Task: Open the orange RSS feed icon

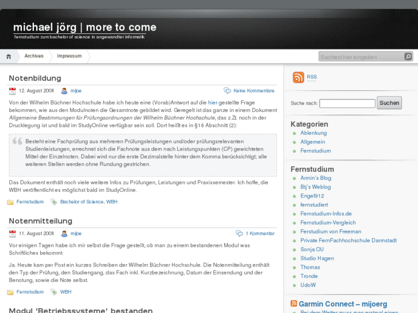Action: tap(298, 78)
